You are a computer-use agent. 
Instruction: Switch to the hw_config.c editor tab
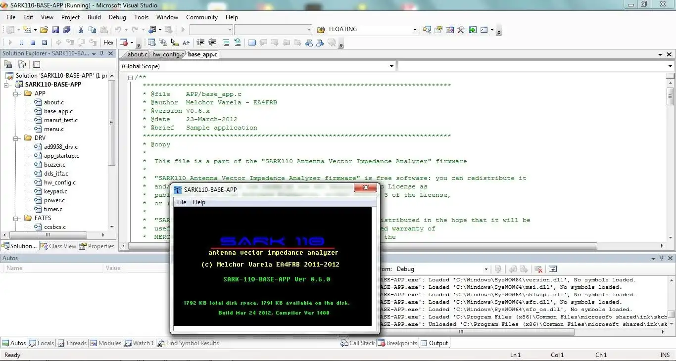(x=168, y=54)
